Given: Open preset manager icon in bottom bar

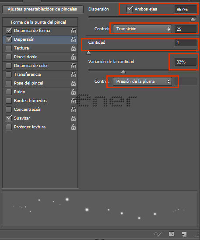Looking at the screenshot, I should point(172,234).
